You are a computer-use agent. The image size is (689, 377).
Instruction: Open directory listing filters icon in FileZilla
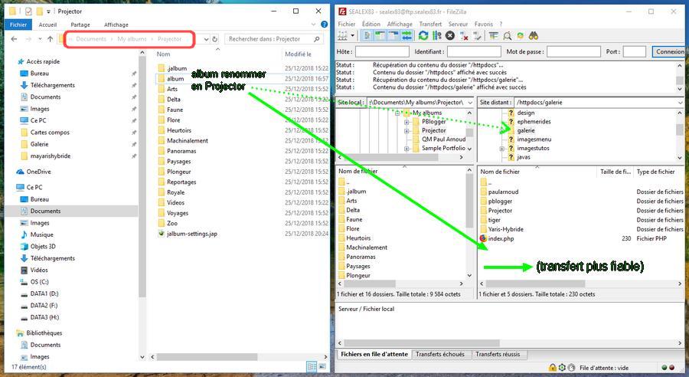click(x=494, y=36)
